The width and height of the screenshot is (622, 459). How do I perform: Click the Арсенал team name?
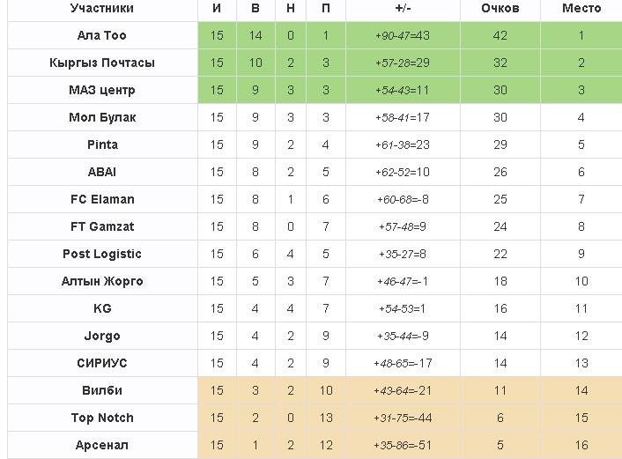pos(102,445)
